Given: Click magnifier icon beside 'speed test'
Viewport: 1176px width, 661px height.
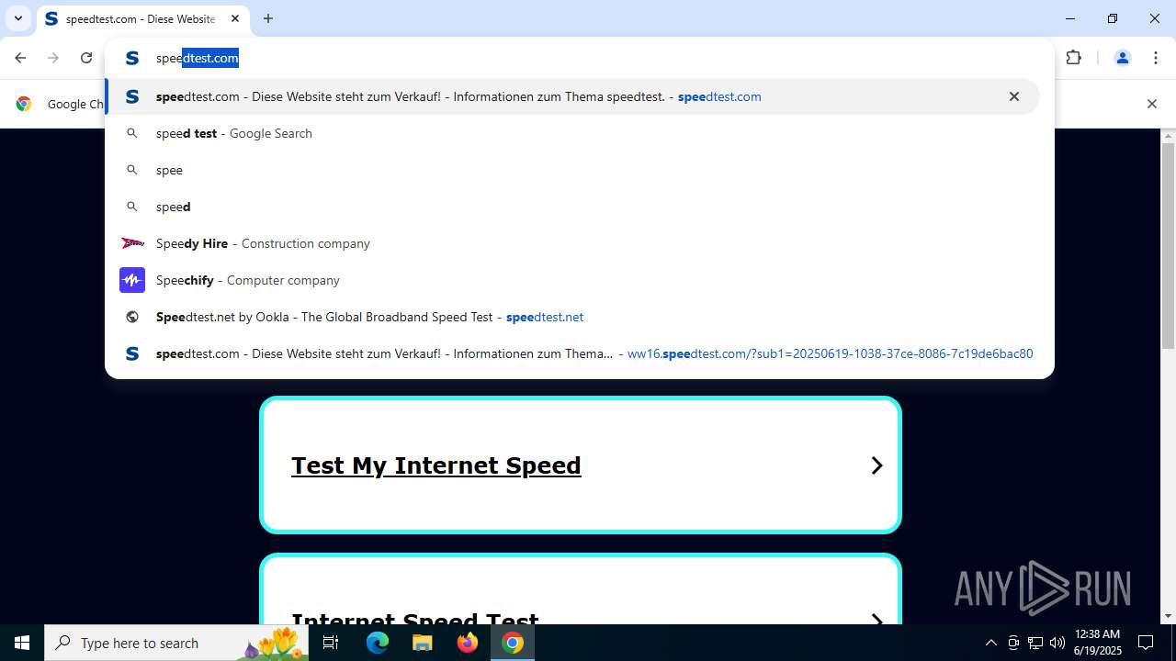Looking at the screenshot, I should pyautogui.click(x=132, y=133).
